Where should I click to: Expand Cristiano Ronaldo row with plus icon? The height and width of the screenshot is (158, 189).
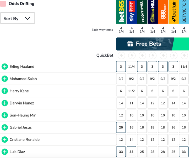point(5,139)
